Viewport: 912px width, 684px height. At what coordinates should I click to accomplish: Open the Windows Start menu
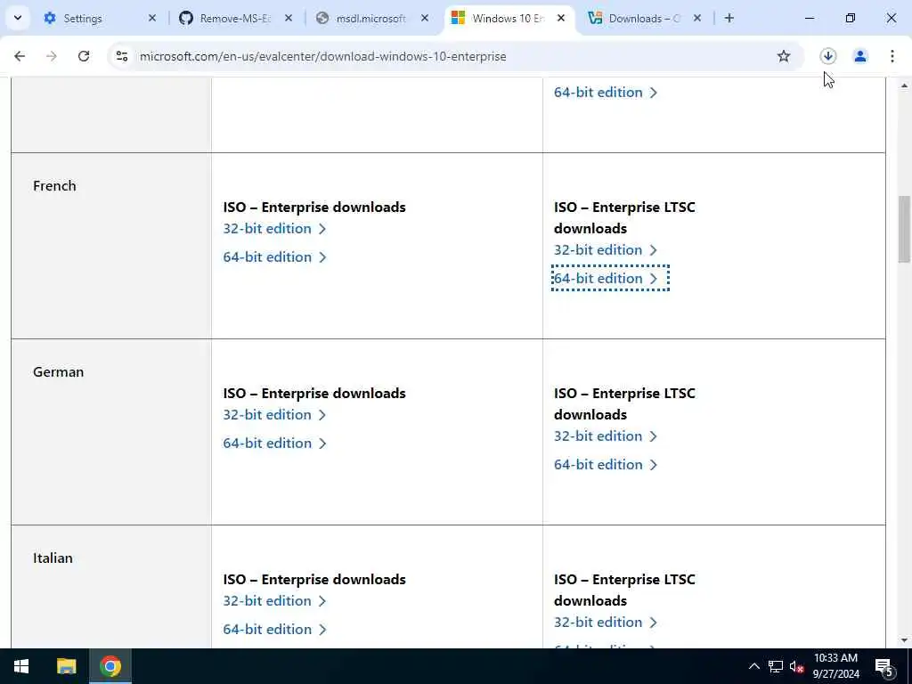[21, 666]
